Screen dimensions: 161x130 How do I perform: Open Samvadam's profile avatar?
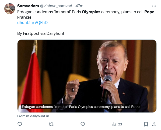10,9
